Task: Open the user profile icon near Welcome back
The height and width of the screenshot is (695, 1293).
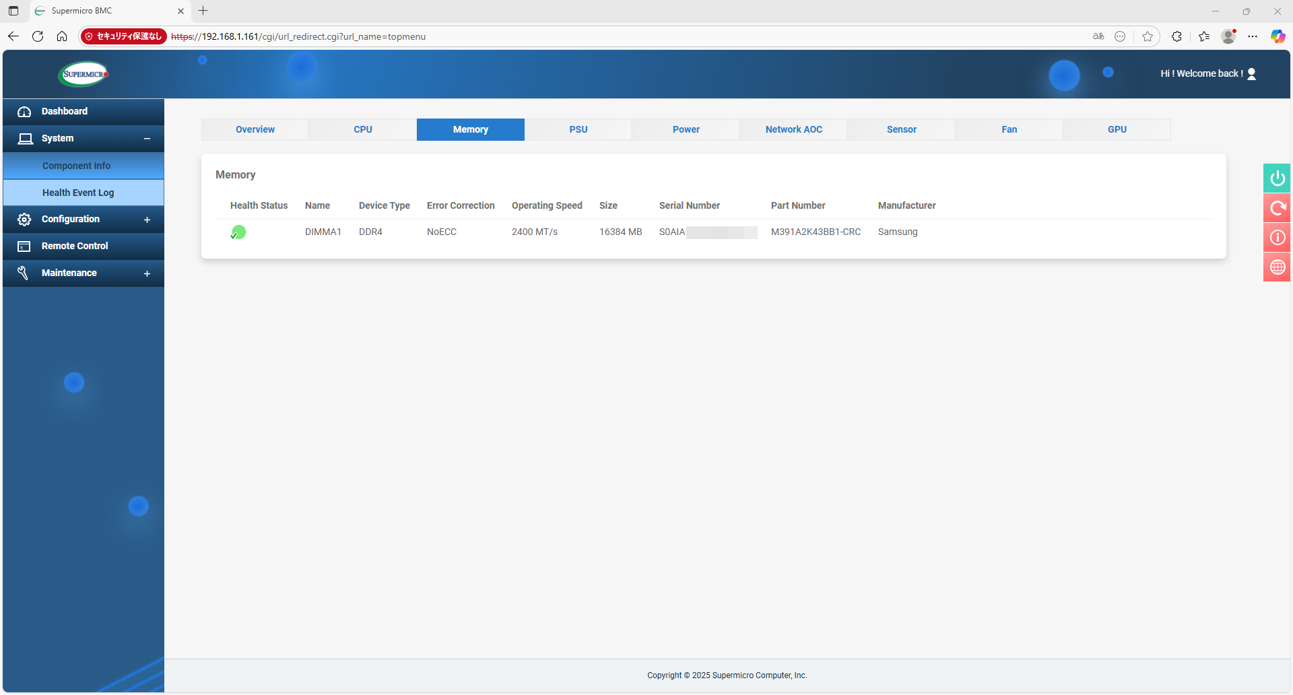Action: tap(1251, 74)
